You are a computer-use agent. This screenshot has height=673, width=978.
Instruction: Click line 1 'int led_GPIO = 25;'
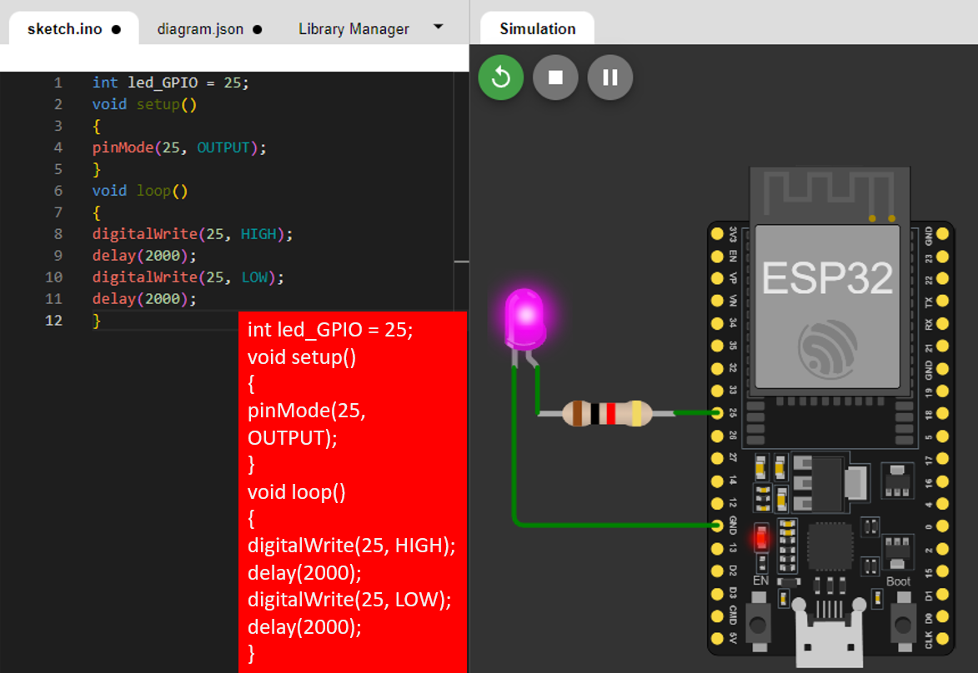[170, 82]
